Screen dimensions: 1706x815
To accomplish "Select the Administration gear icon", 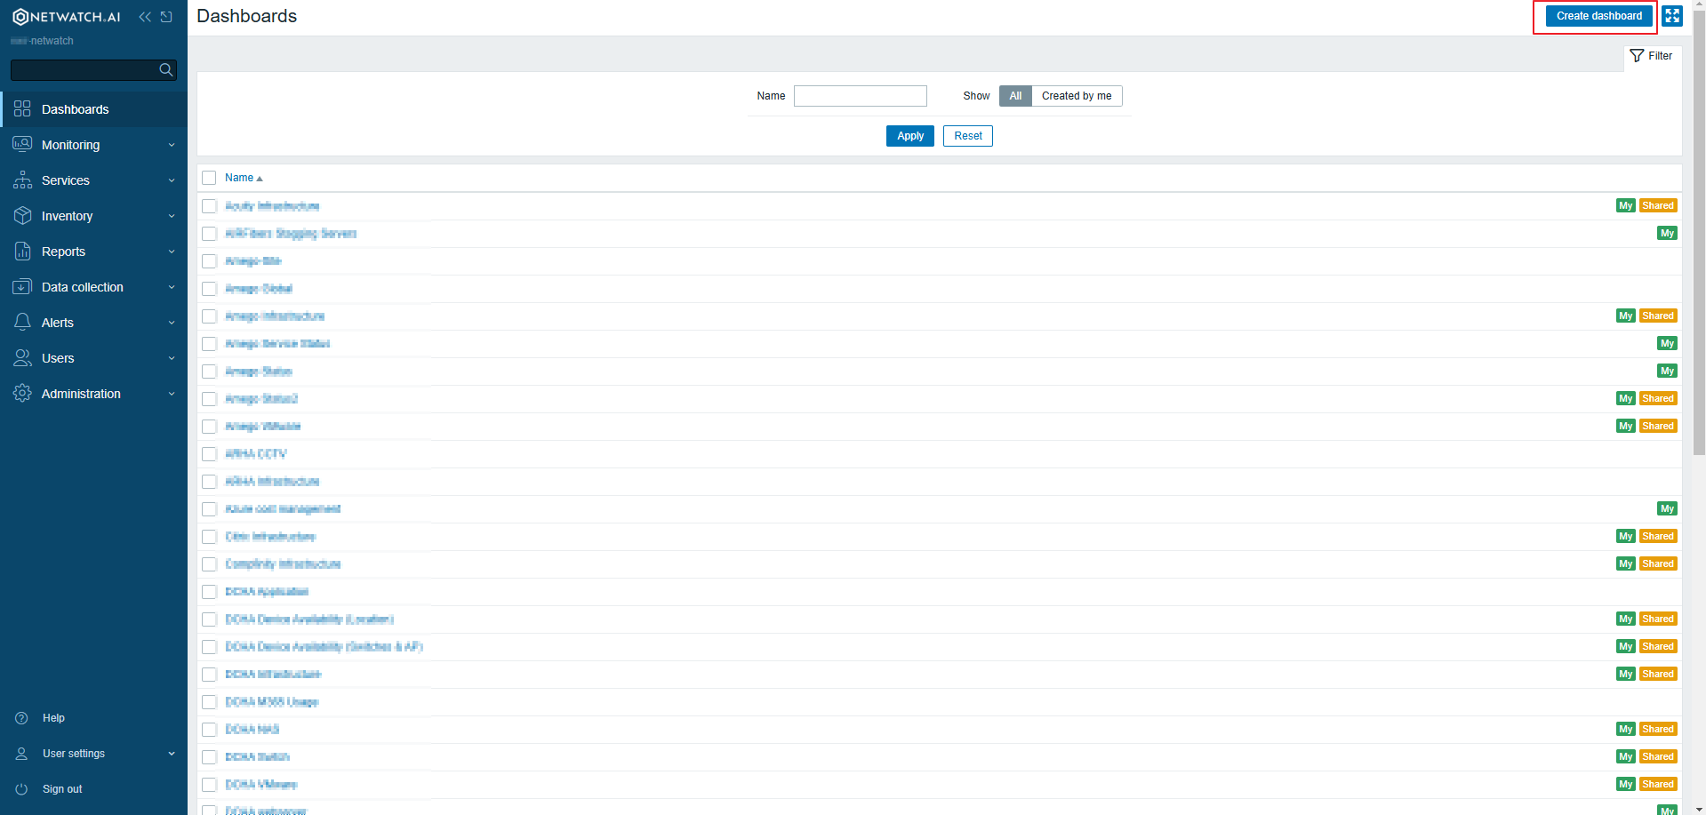I will (x=22, y=393).
